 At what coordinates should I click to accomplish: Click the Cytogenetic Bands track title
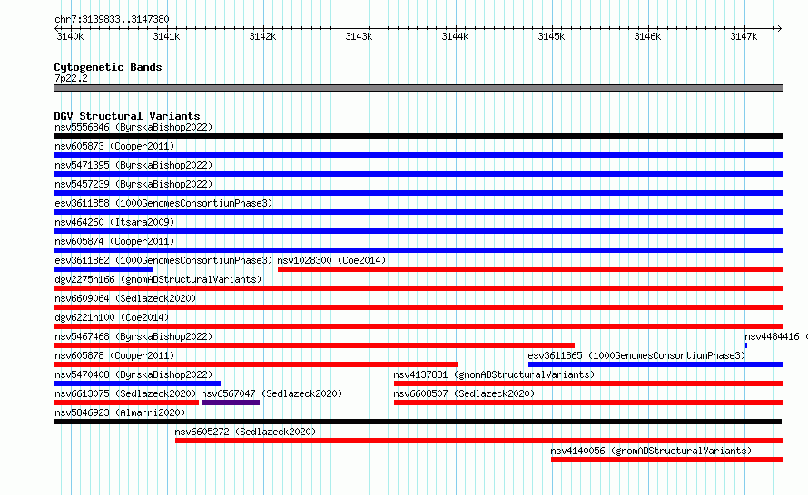[x=108, y=67]
